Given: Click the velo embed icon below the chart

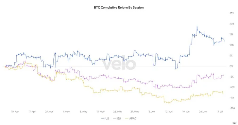Looking at the screenshot, I should (x=234, y=123).
